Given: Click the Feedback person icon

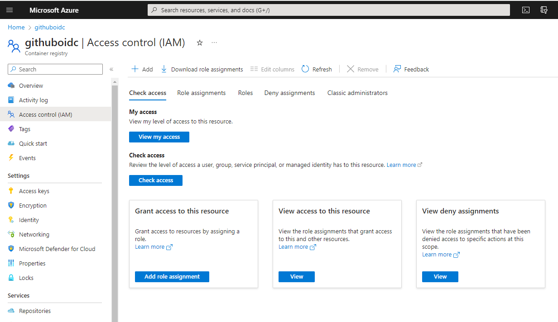Looking at the screenshot, I should pyautogui.click(x=397, y=69).
